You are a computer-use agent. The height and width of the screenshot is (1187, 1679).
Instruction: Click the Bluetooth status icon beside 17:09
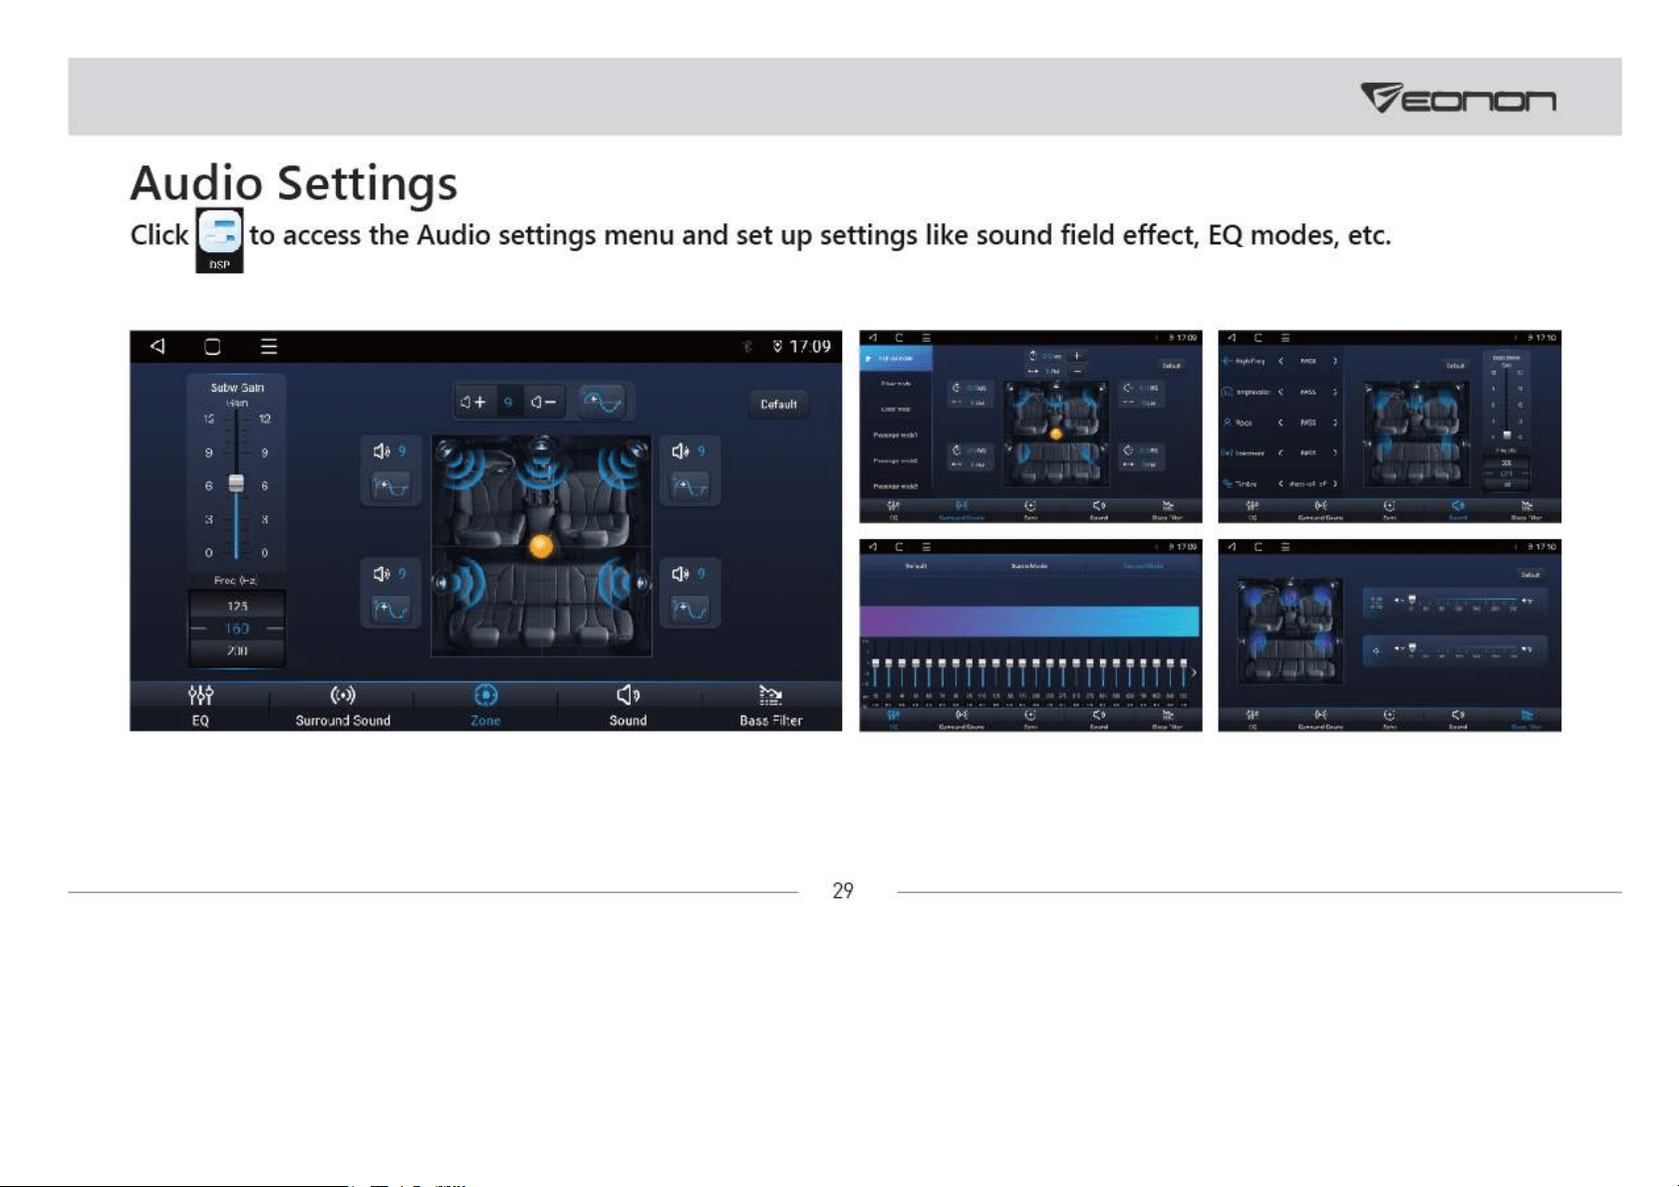[747, 346]
